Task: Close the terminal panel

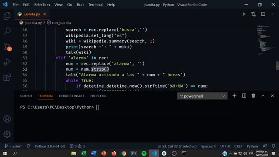Action: (272, 96)
